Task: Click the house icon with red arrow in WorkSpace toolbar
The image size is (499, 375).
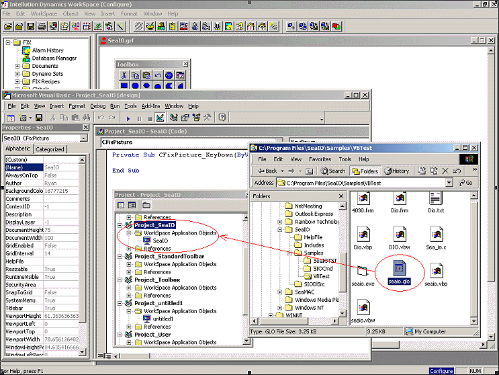Action: (251, 26)
